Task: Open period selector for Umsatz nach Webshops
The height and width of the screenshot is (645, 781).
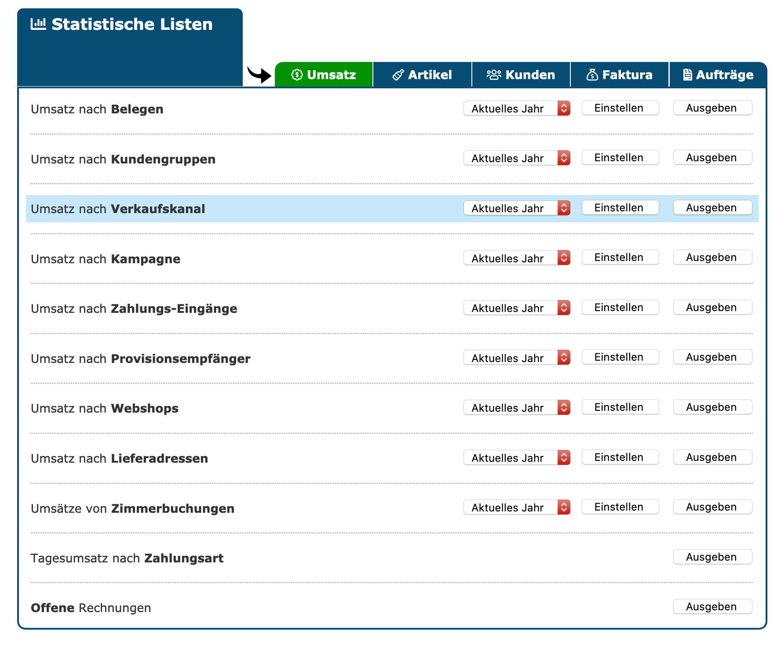Action: click(517, 408)
